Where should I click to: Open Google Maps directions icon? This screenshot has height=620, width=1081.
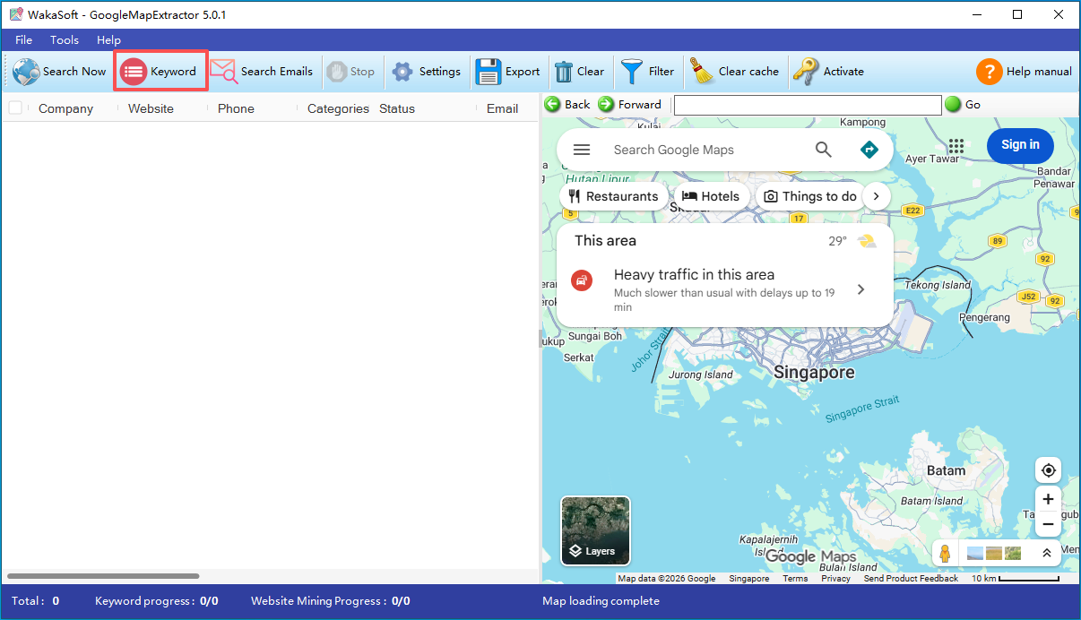coord(869,150)
